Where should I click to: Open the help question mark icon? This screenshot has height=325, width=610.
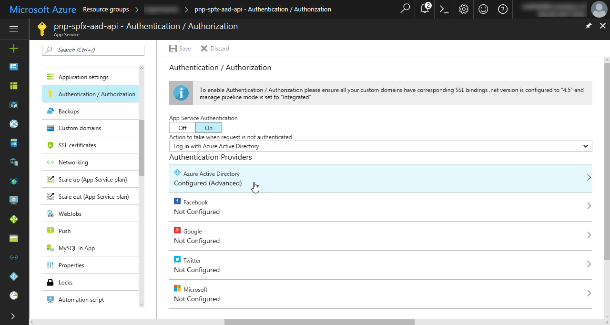click(503, 9)
